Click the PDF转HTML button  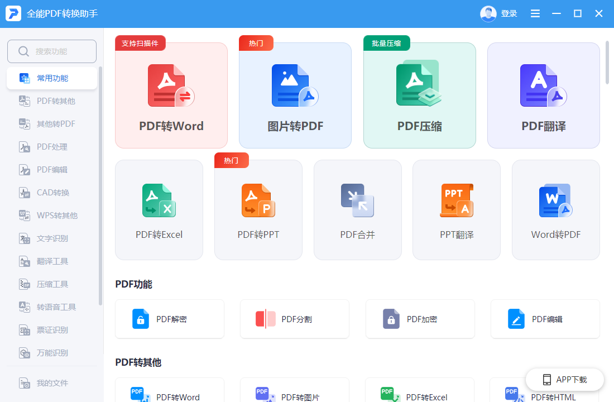coord(545,390)
